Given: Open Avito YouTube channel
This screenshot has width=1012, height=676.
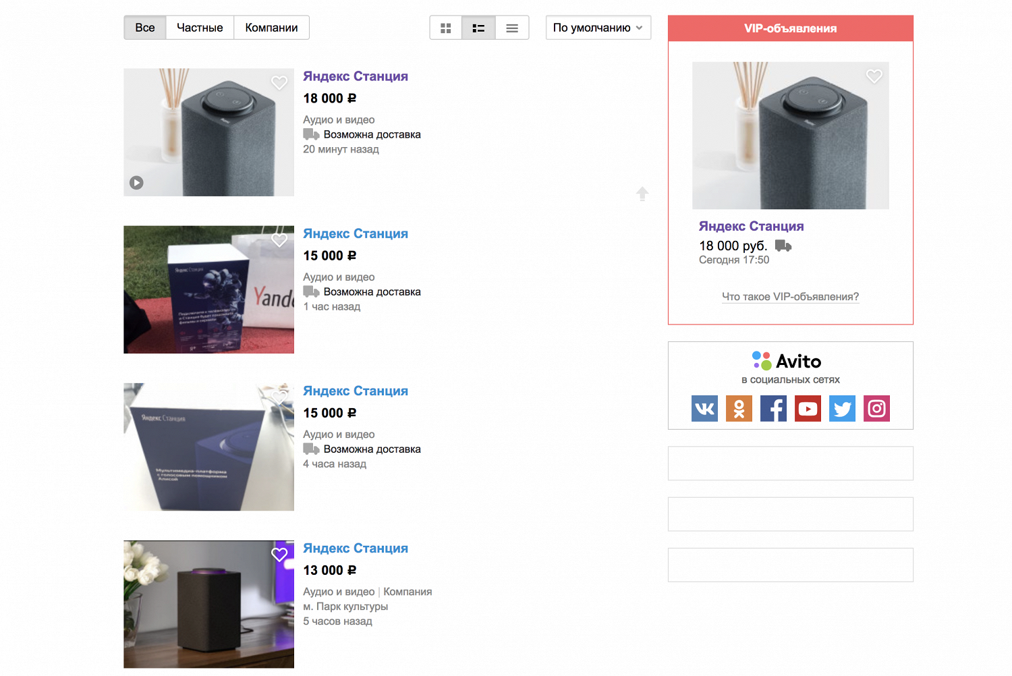Looking at the screenshot, I should (x=808, y=408).
